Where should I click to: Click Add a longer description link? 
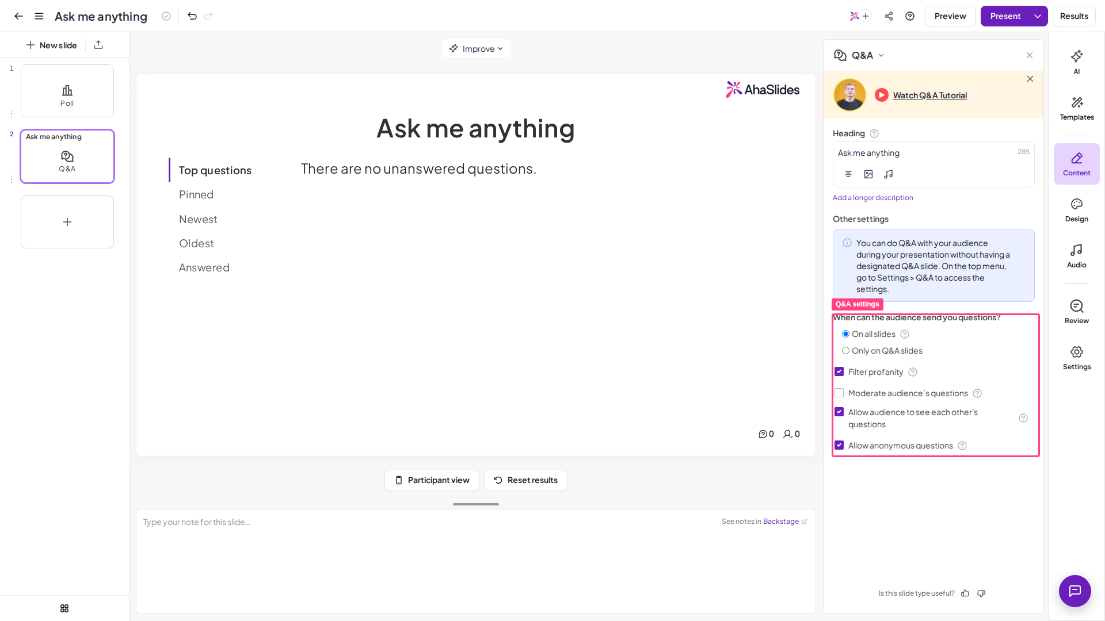[x=872, y=198]
